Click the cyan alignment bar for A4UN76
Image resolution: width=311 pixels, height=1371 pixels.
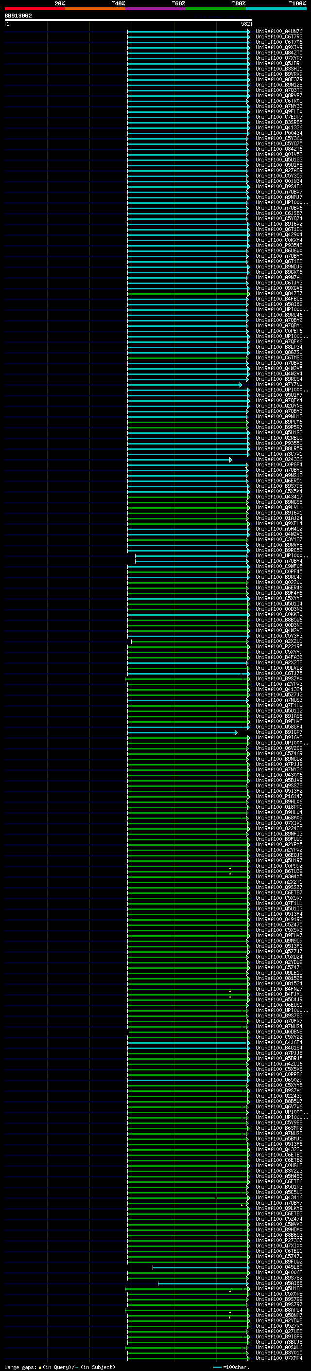188,32
